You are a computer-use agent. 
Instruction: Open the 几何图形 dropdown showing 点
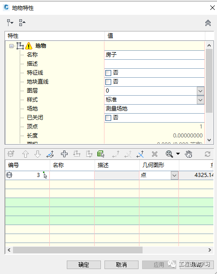(x=174, y=175)
